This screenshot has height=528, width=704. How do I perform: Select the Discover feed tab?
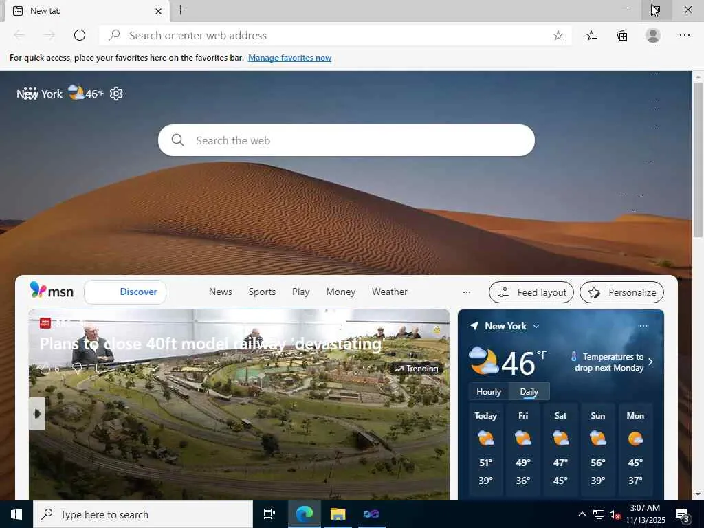(x=125, y=291)
